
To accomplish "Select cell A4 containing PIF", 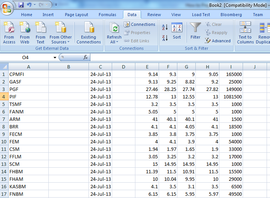I will pos(28,97).
